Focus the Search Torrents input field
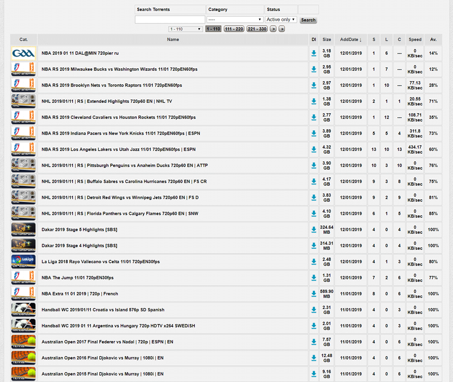The image size is (453, 382). (x=170, y=19)
